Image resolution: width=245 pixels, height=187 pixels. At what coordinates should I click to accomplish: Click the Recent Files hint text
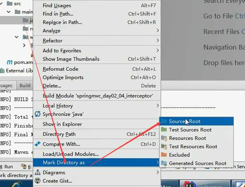tap(224, 32)
